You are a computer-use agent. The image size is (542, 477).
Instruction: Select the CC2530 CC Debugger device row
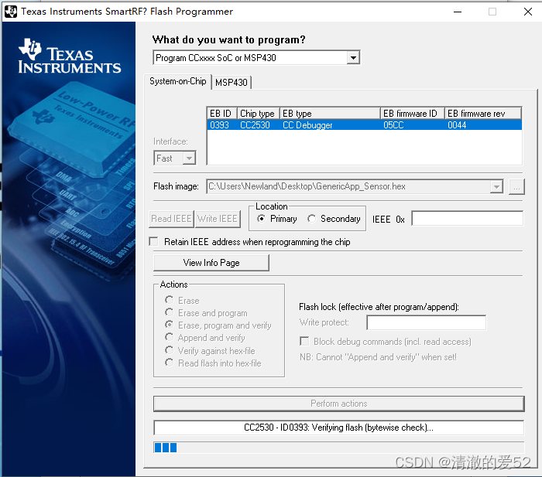365,125
